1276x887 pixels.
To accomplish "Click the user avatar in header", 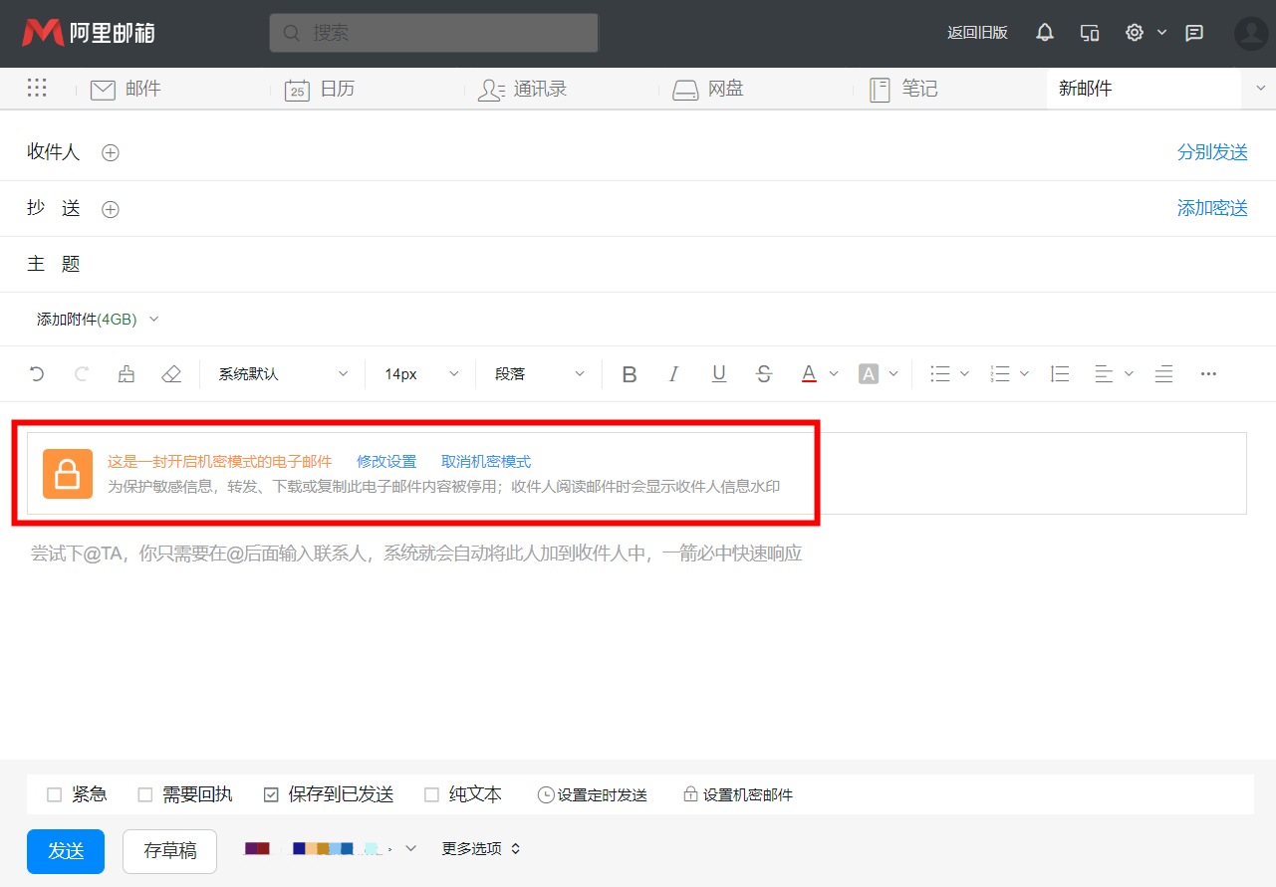I will (1251, 33).
